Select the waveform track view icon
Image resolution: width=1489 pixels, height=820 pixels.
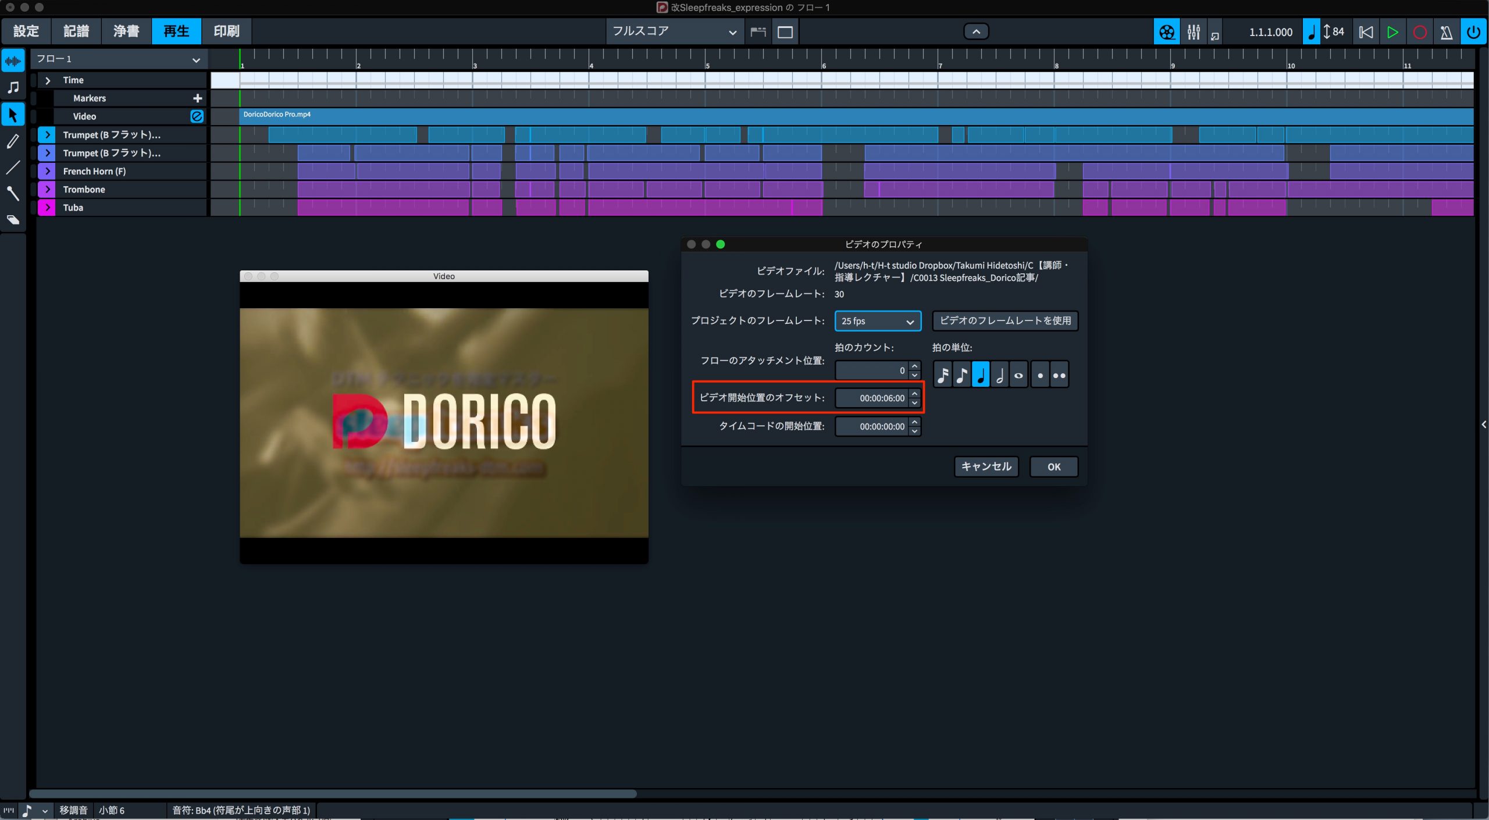coord(13,60)
